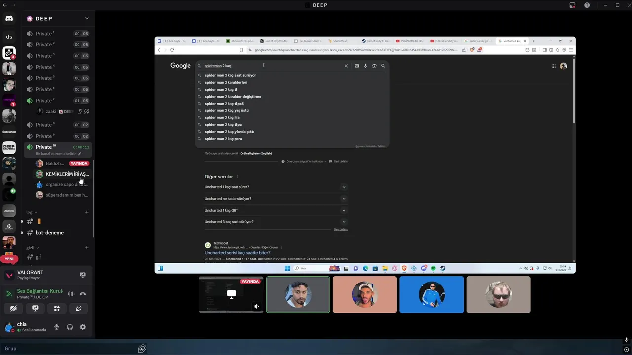Click the Windows Start button in streamed taskbar

288,268
